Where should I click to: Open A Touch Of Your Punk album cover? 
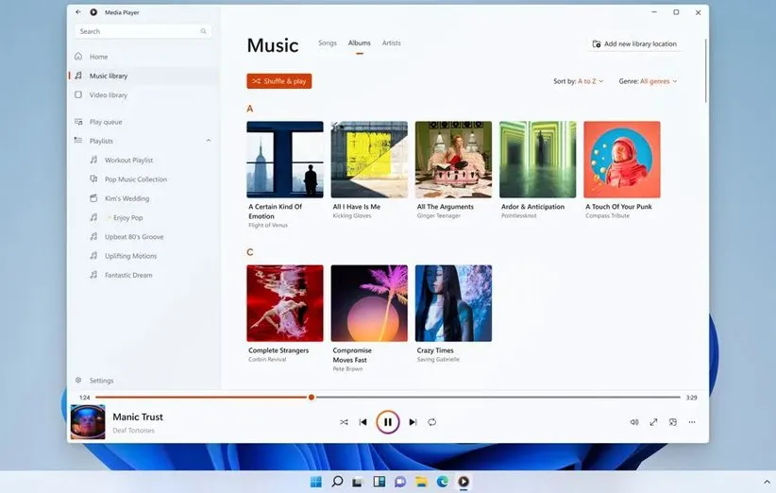[621, 160]
